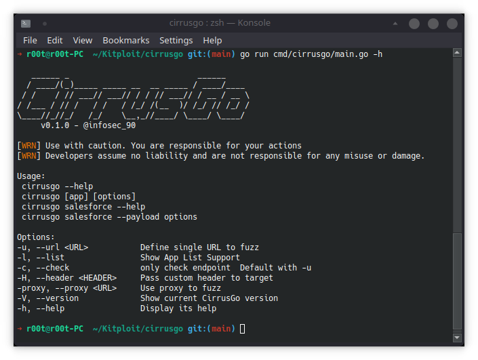Click the scrollbar up arrow
Image resolution: width=478 pixels, height=360 pixels.
click(457, 53)
